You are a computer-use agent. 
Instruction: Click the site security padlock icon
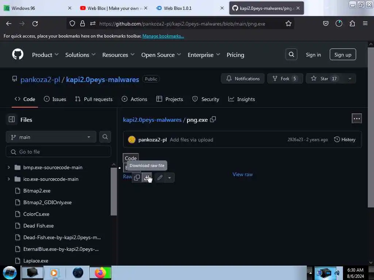coord(83,23)
